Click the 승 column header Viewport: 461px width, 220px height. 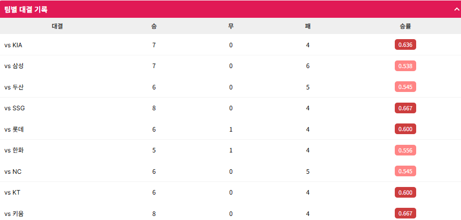[x=154, y=26]
